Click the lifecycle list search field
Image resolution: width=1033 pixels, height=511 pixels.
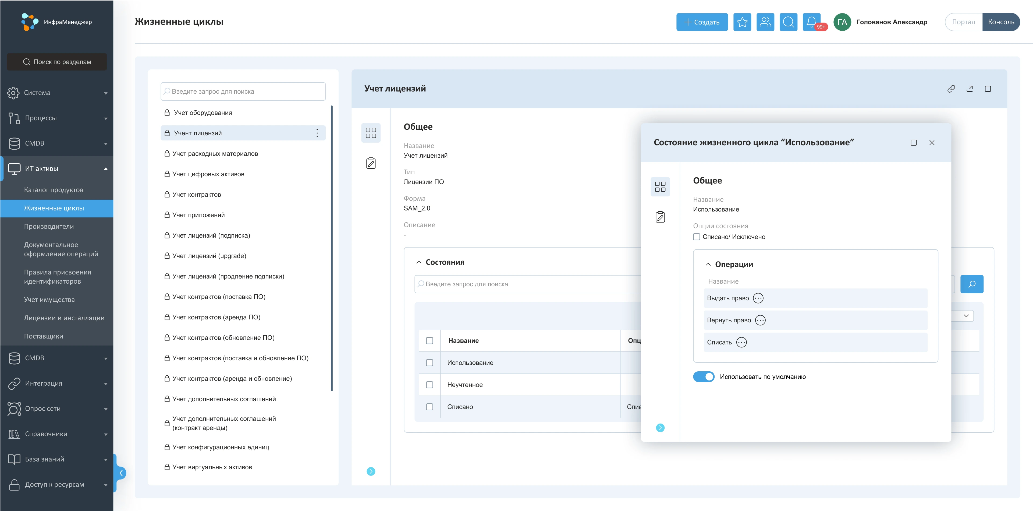click(243, 91)
